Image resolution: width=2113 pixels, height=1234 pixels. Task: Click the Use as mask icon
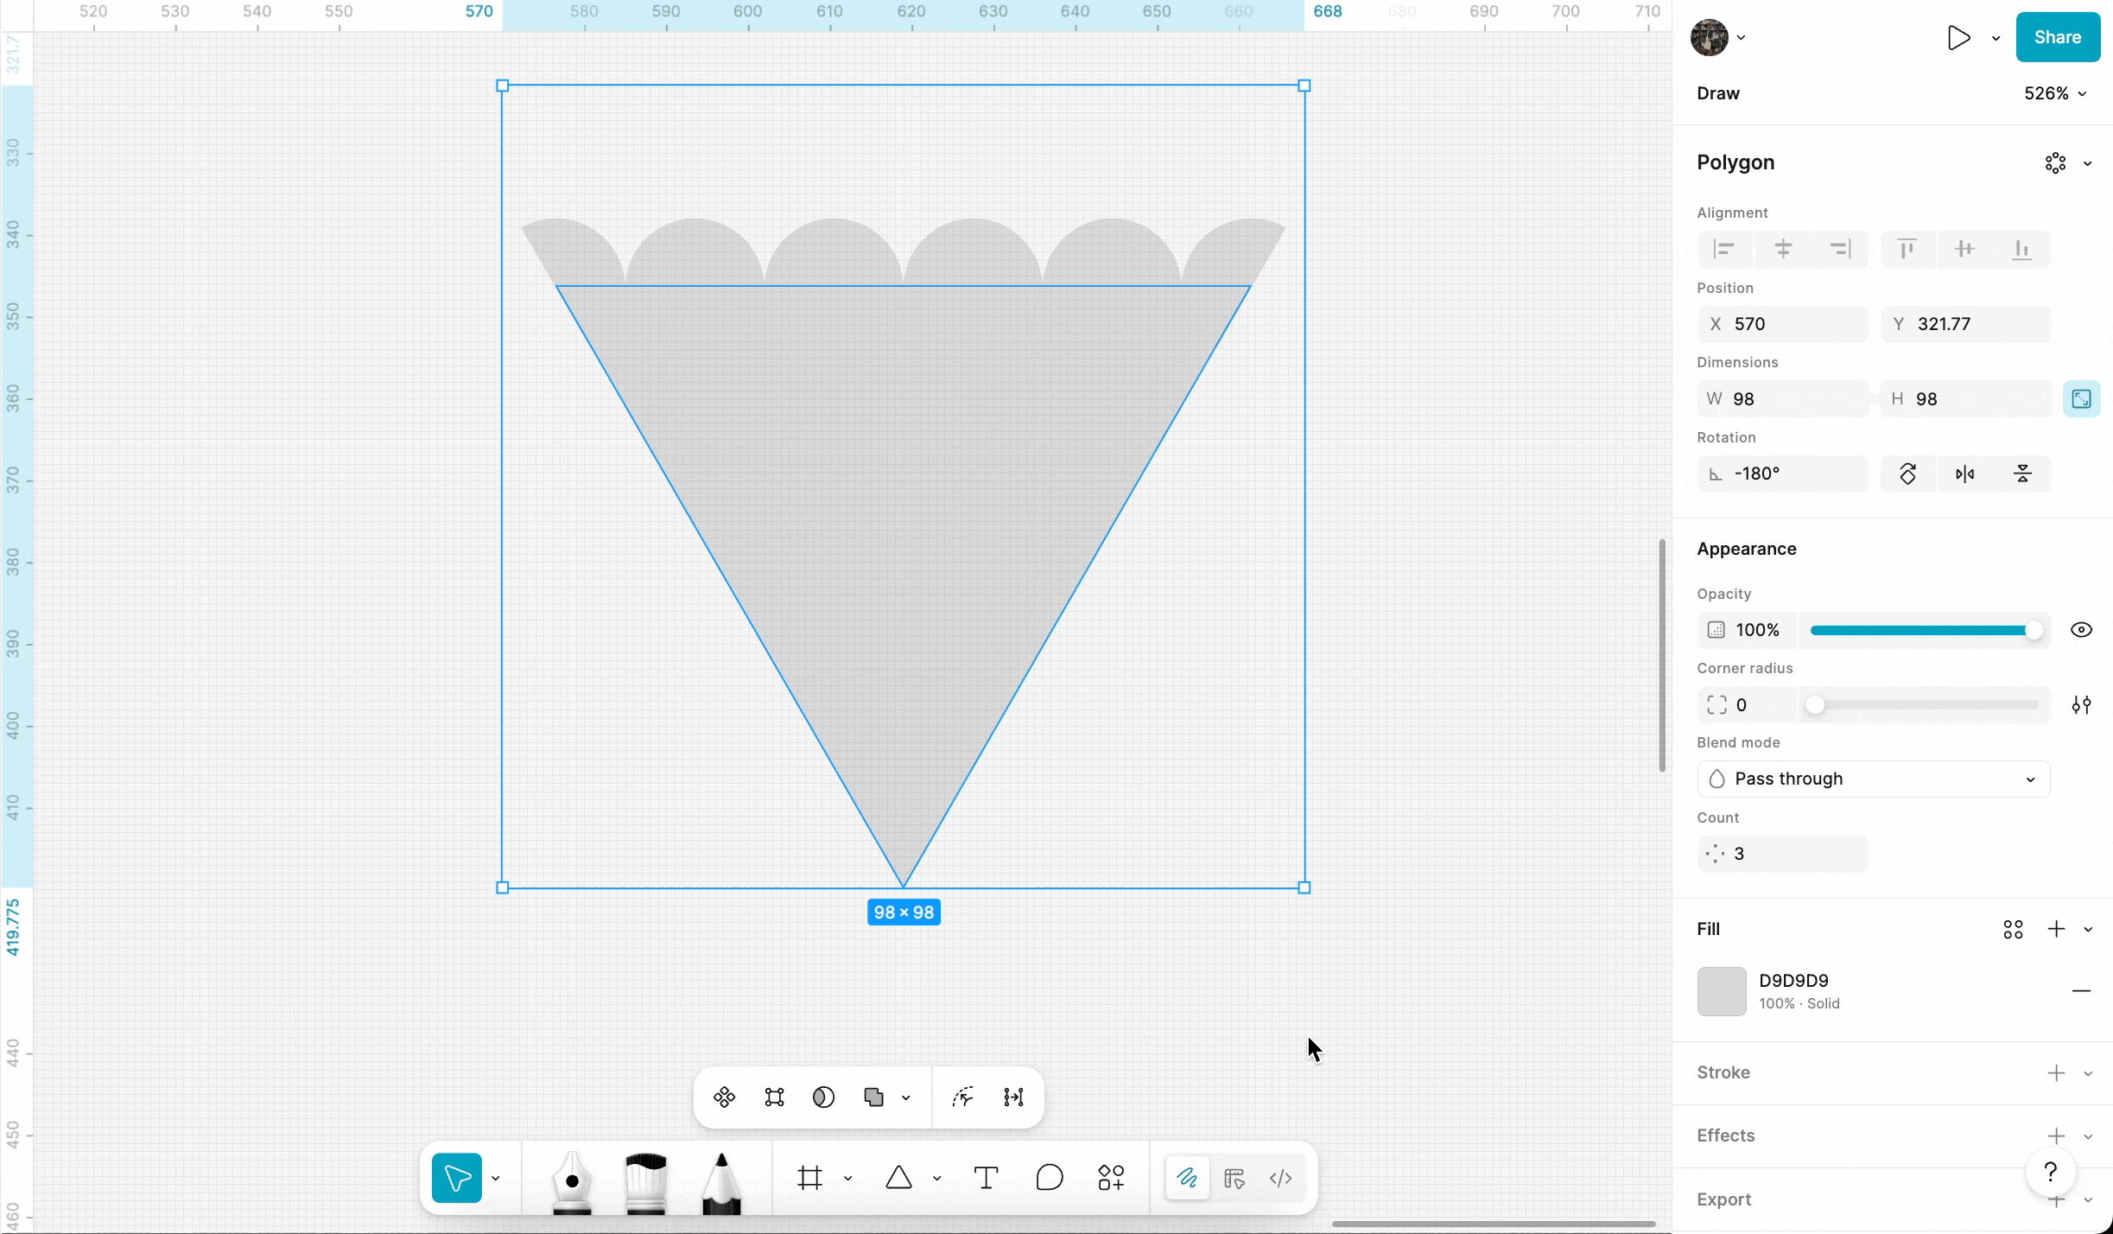(x=823, y=1097)
